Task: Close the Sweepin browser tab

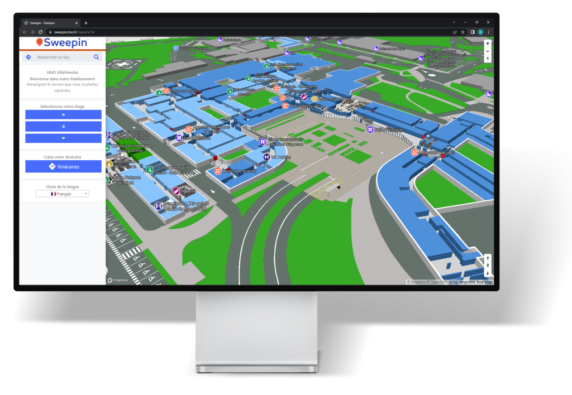Action: pyautogui.click(x=76, y=23)
